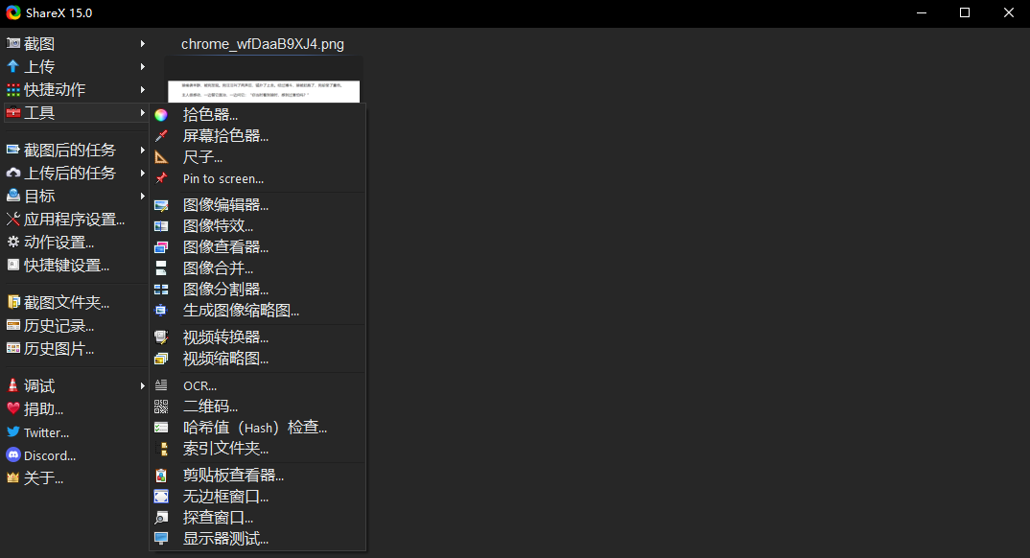Click the Pin to screen pushpin icon
Viewport: 1030px width, 558px height.
pos(161,178)
